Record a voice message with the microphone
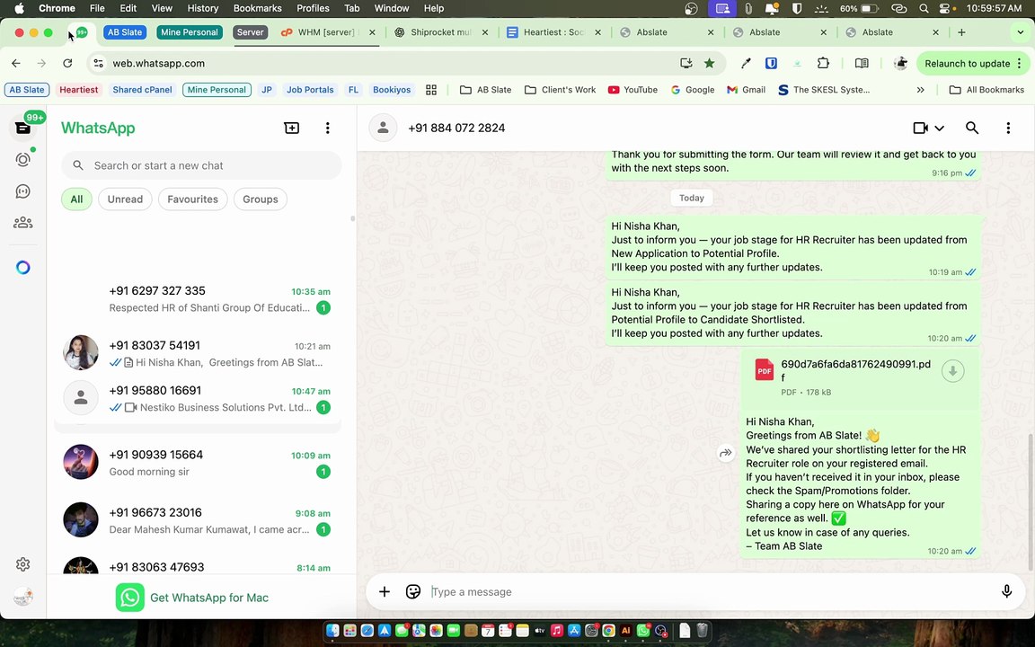 (1006, 591)
